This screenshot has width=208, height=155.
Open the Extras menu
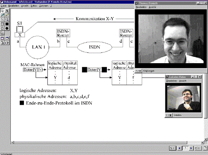34,6
